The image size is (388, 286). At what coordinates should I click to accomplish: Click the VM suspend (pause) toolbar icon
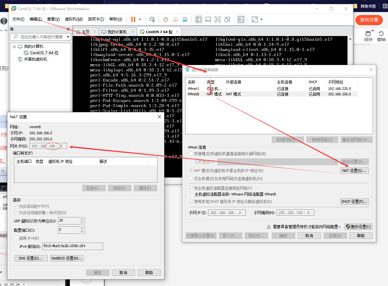133,19
